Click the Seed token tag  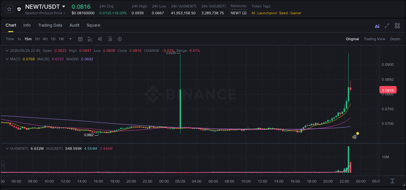coord(283,13)
